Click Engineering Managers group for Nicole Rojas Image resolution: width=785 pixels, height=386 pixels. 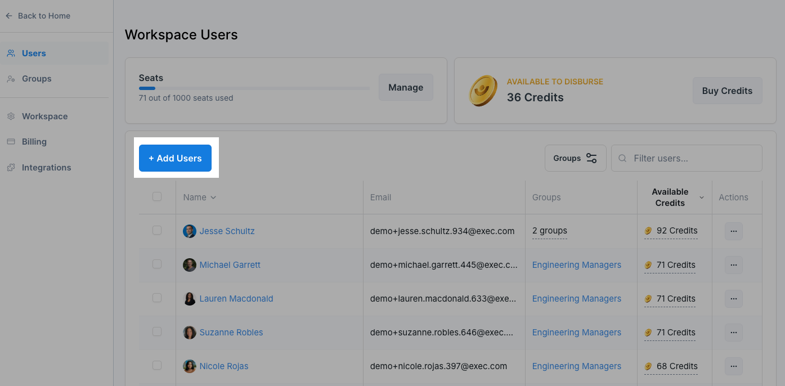(577, 366)
